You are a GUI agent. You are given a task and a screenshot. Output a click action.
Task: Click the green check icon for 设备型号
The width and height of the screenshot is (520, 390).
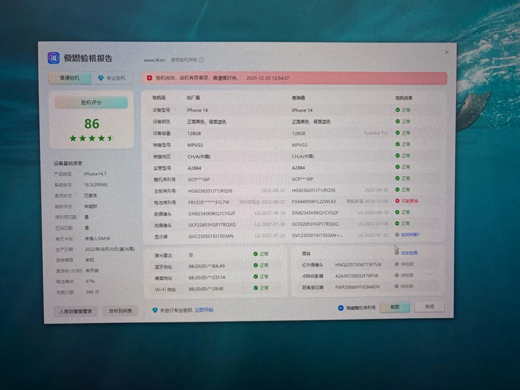click(398, 110)
